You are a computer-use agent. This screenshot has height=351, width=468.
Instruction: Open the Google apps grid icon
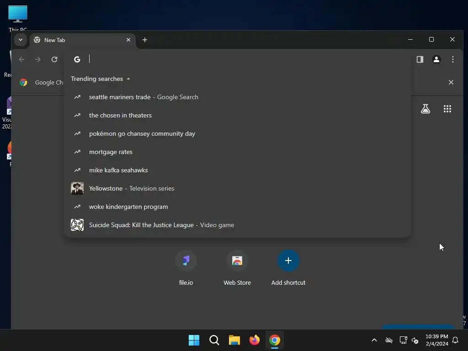(447, 109)
